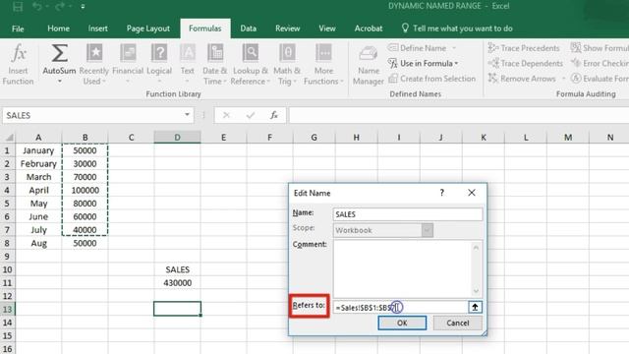Viewport: 629px width, 354px height.
Task: Click OK in Edit Name dialog
Action: (402, 324)
